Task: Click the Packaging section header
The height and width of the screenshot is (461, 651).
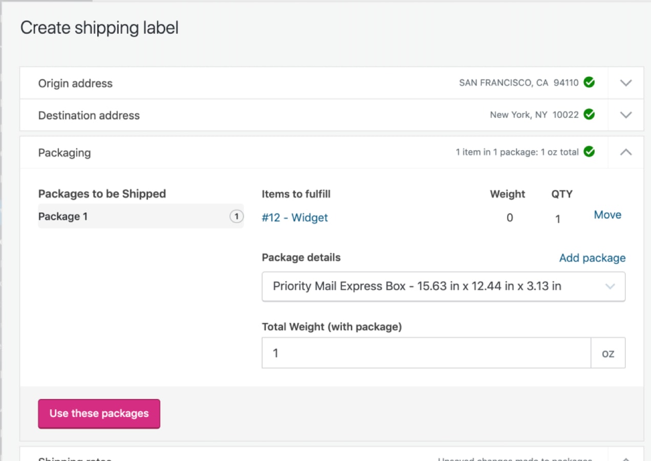Action: (x=64, y=152)
